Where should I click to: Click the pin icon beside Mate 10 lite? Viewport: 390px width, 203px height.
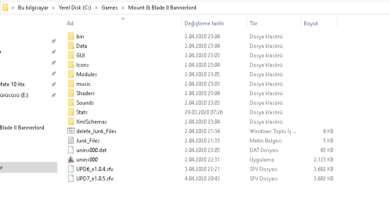(x=53, y=84)
